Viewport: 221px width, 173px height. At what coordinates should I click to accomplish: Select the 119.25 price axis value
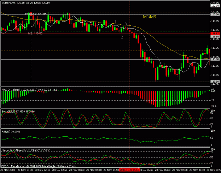tap(215, 48)
